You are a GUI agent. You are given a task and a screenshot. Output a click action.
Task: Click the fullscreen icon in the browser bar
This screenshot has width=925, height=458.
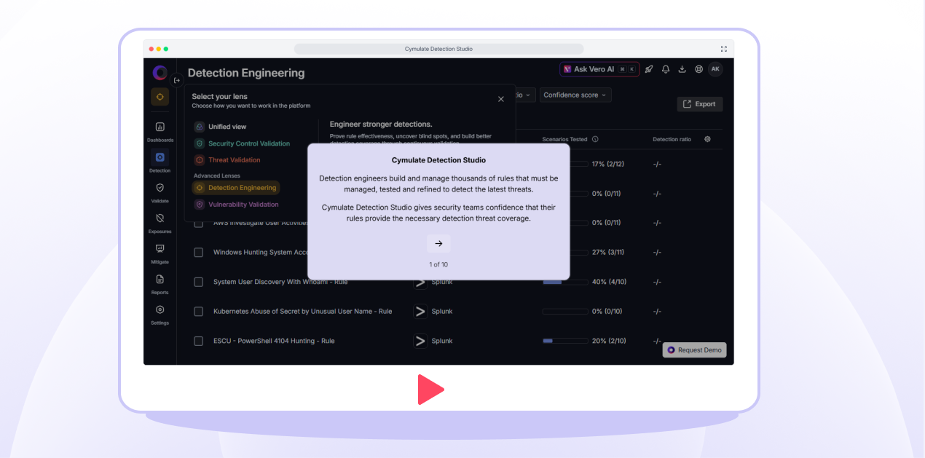tap(724, 49)
